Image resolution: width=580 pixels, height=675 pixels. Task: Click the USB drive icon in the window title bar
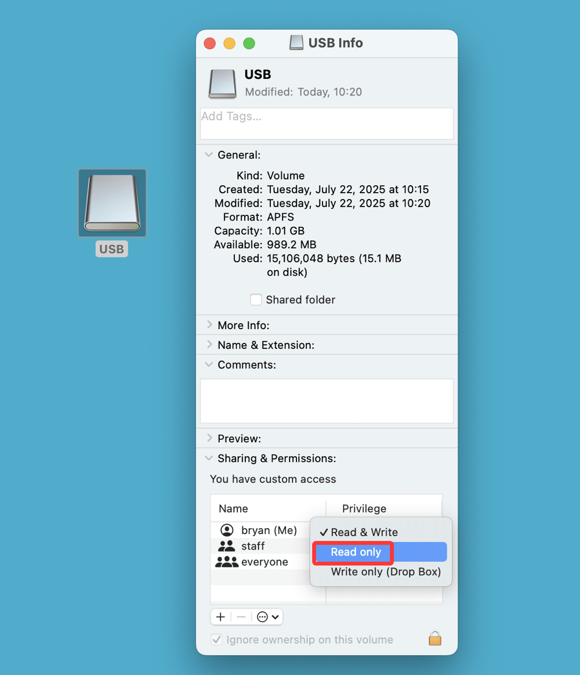point(296,42)
